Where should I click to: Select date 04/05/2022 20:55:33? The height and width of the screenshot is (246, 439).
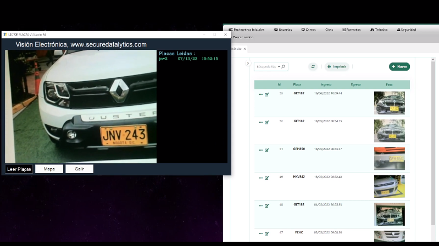click(x=328, y=205)
